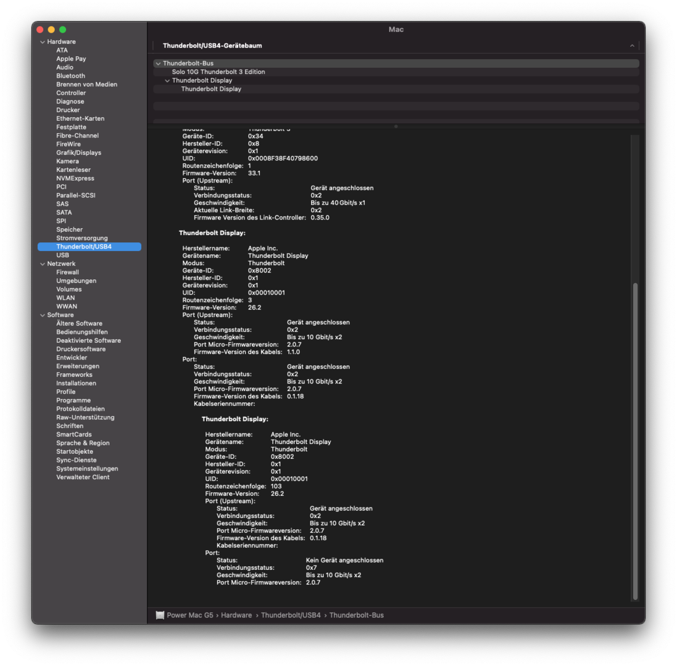677x666 pixels.
Task: Open ATA in the Hardware list
Action: (62, 50)
